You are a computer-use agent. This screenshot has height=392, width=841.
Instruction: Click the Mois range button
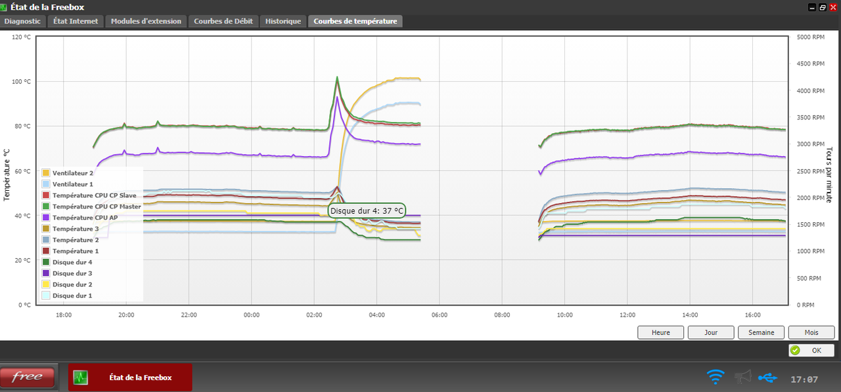coord(811,332)
